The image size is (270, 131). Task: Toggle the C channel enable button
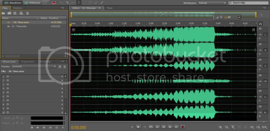pos(265,66)
